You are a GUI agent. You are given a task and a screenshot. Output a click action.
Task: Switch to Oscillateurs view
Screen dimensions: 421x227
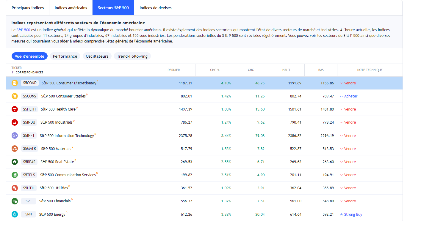point(97,56)
